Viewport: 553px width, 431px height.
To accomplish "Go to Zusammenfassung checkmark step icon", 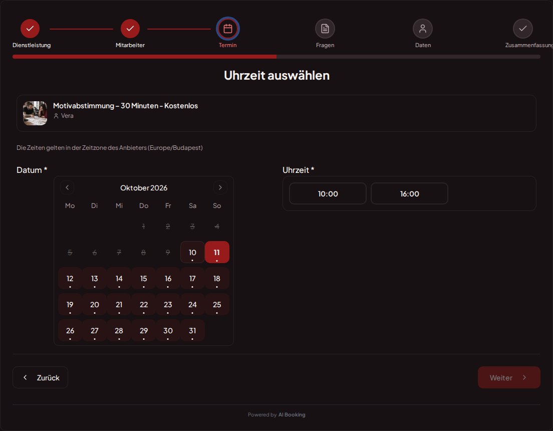I will (x=522, y=29).
